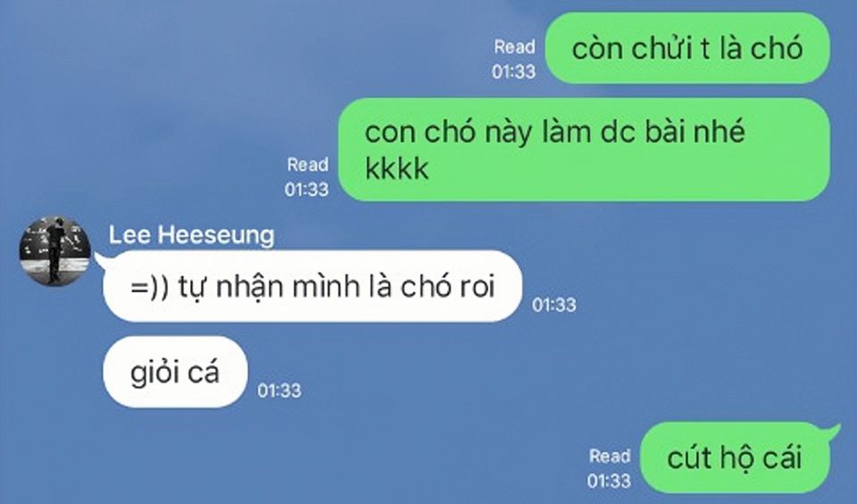Tap the timestamp next to 'tự nhận mình là chó roi'
Viewport: 857px width, 504px height.
554,305
